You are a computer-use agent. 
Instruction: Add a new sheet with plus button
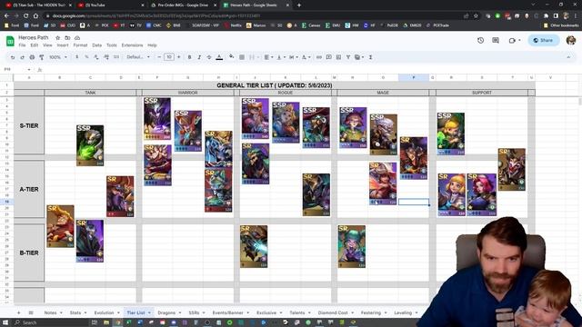[x=18, y=312]
